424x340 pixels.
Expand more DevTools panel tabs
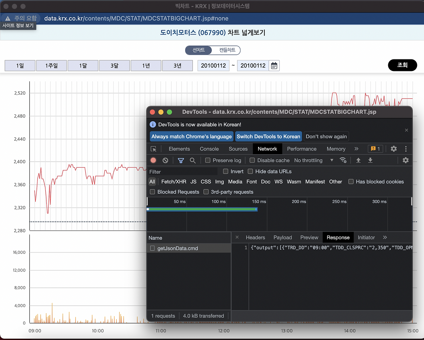point(356,149)
